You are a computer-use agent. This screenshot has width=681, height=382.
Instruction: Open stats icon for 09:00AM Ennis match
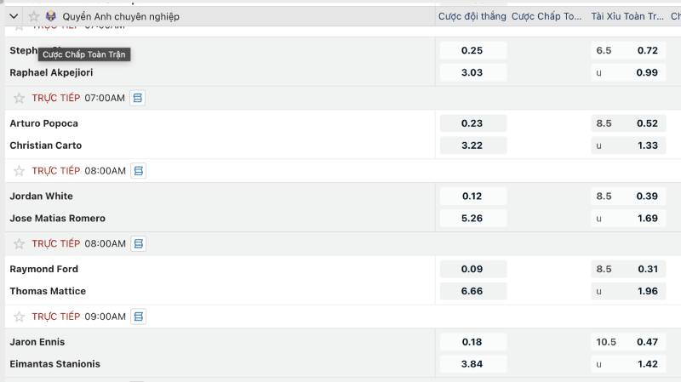coord(138,316)
